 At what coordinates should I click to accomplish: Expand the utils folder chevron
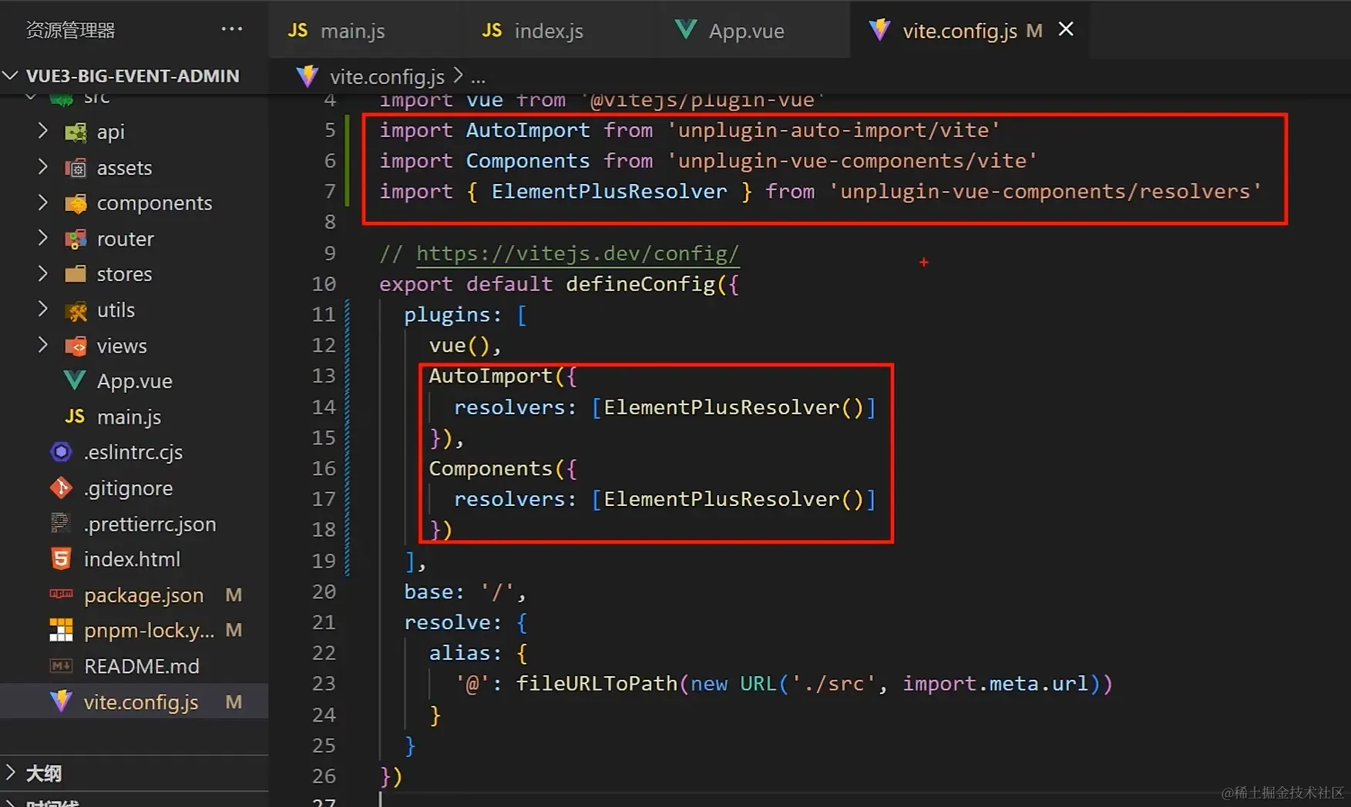click(x=42, y=310)
